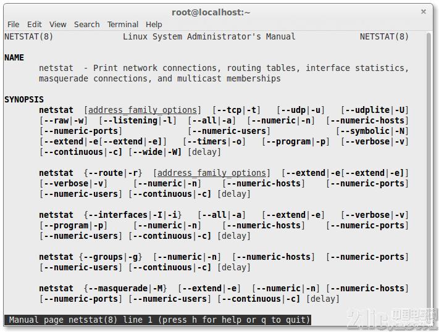Screen dimensions: 439x332
Task: Click the Linux System Administrator's Manual header
Action: (209, 36)
